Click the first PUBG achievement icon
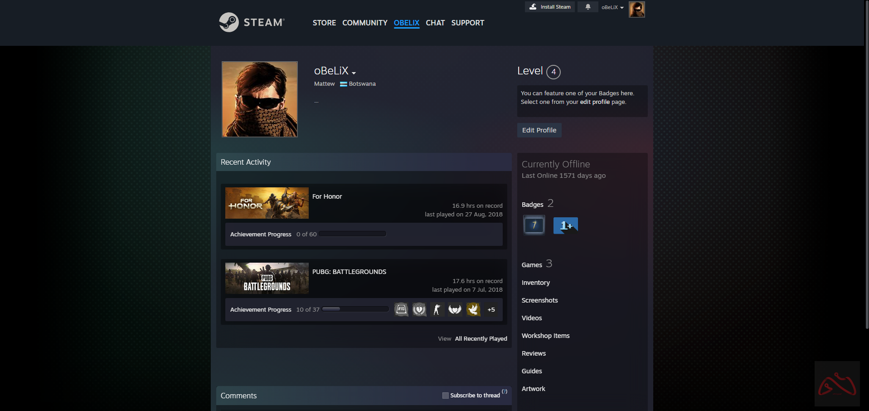The height and width of the screenshot is (411, 869). tap(401, 310)
